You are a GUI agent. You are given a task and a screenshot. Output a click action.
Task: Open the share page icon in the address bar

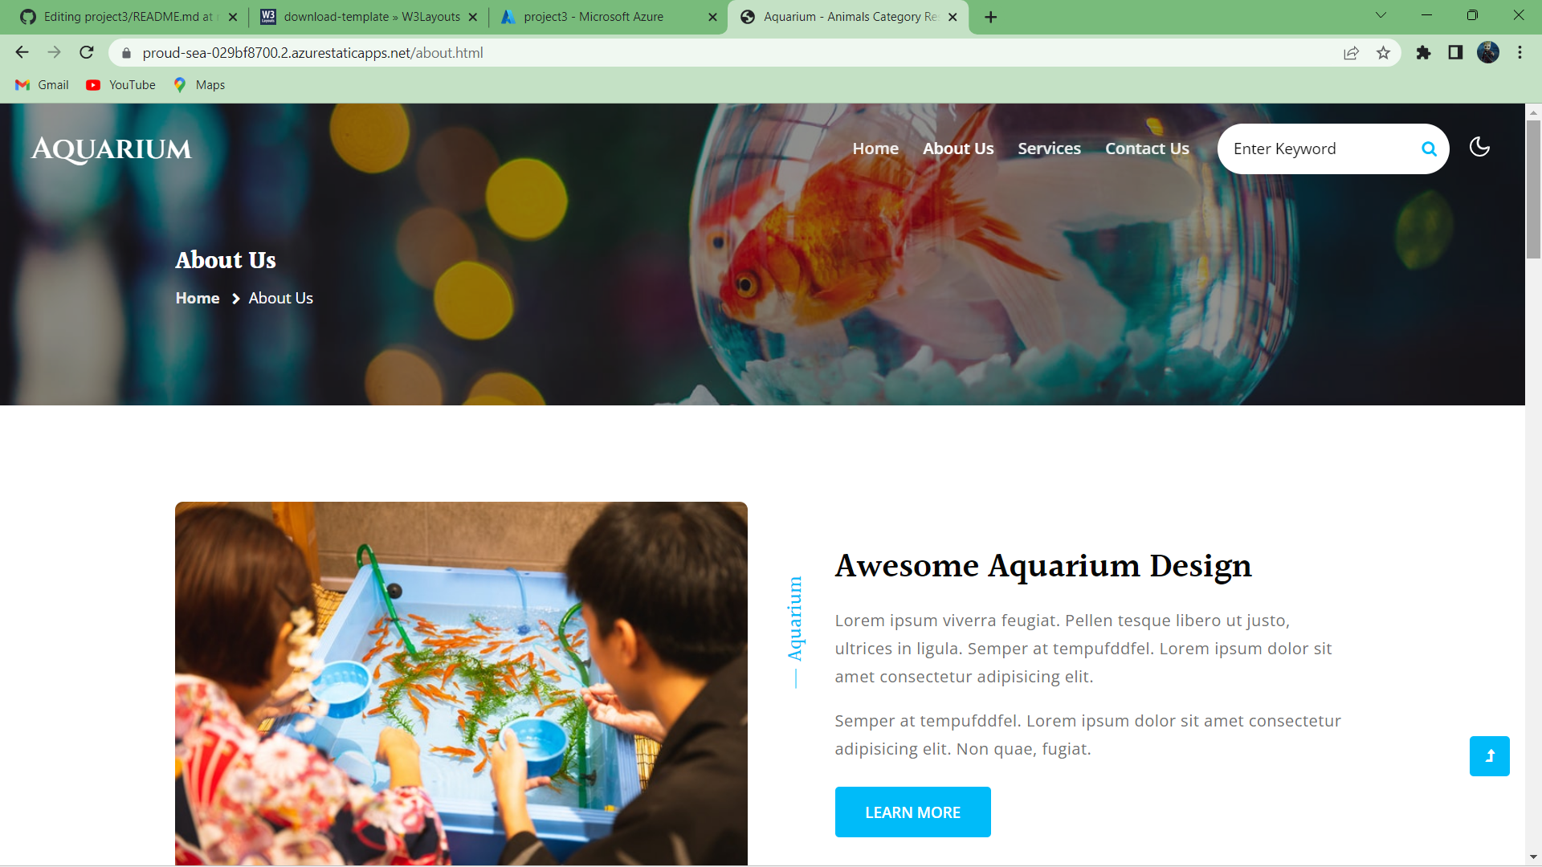1351,53
